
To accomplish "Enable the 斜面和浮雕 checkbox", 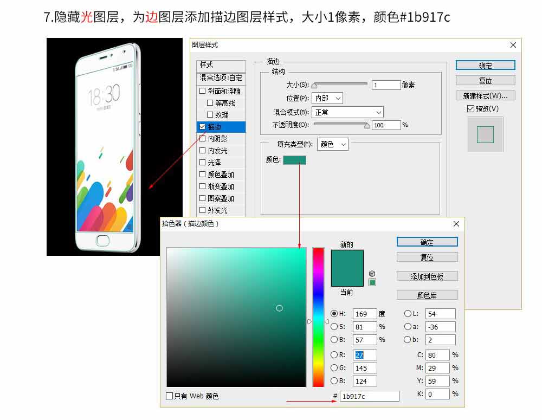I will click(x=203, y=91).
